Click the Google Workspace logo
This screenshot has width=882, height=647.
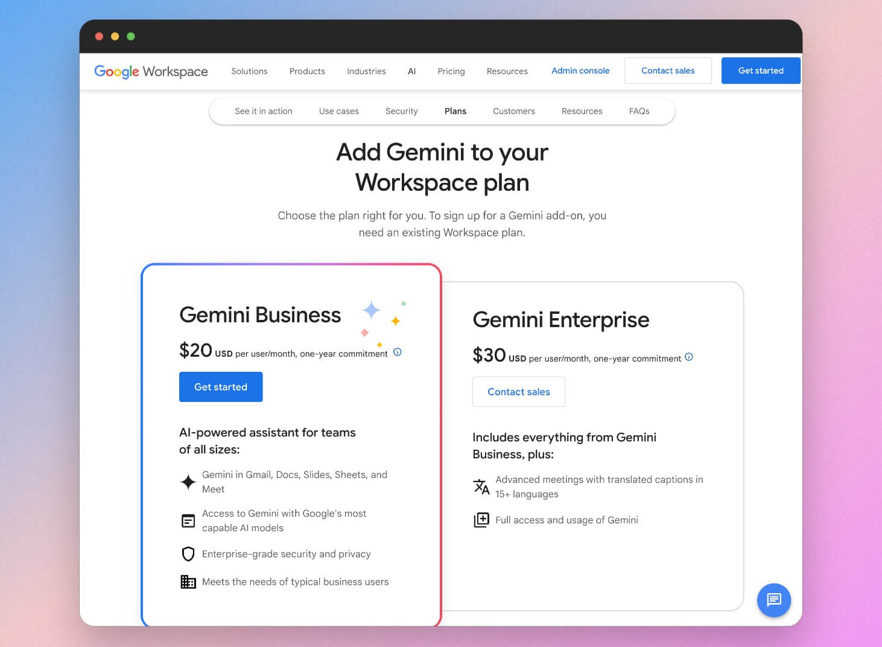(x=150, y=71)
